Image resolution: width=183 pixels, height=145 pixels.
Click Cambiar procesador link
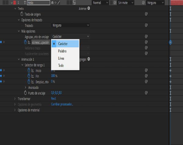(62, 104)
